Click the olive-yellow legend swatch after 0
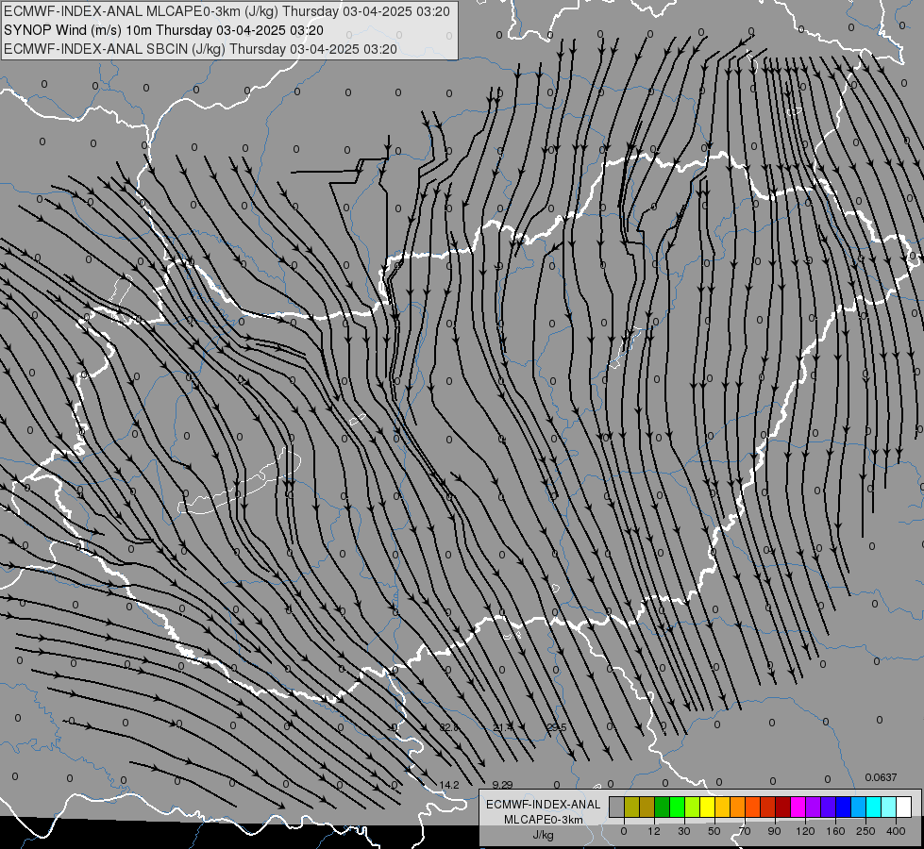The image size is (924, 849). tap(631, 807)
